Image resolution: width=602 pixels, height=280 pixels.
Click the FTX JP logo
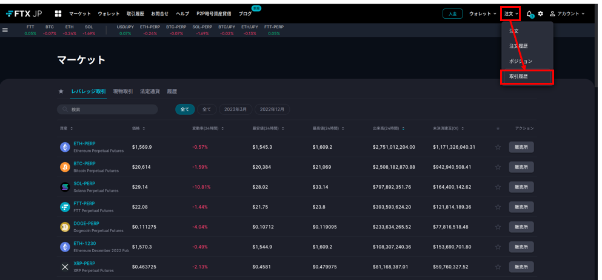click(24, 13)
